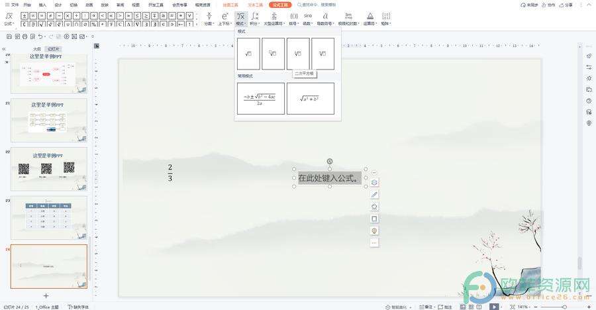
Task: Insert the multiplication × symbol
Action: coord(68,16)
